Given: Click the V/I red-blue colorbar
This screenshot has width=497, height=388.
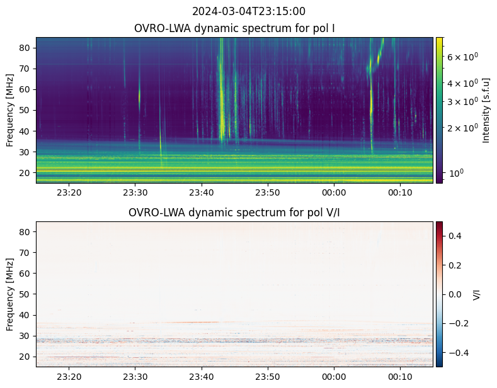Looking at the screenshot, I should [x=439, y=294].
